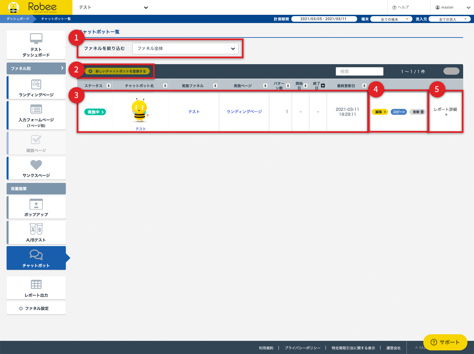Click 新しいチャットボットを登録する button
This screenshot has width=474, height=354.
[x=117, y=71]
